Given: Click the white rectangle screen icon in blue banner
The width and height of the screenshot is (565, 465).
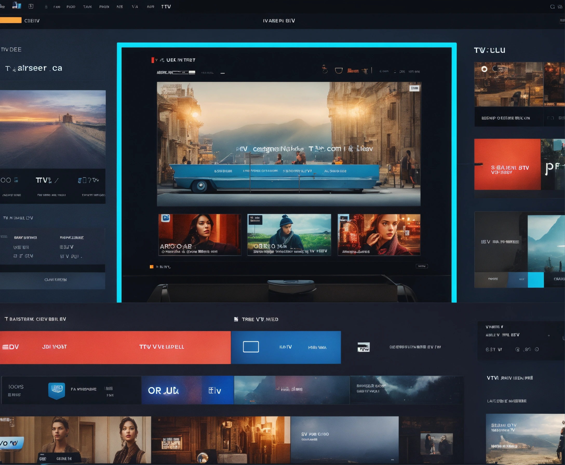Looking at the screenshot, I should point(251,347).
